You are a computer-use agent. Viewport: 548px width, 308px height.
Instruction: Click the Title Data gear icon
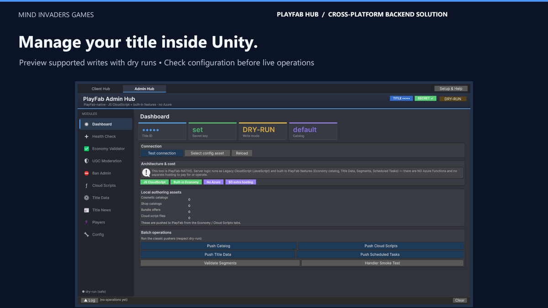[87, 198]
